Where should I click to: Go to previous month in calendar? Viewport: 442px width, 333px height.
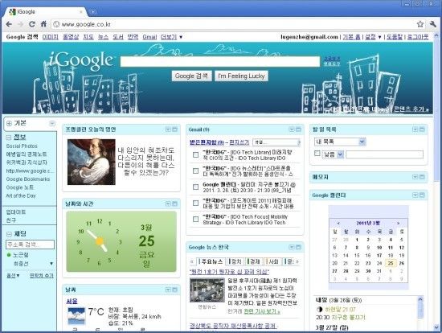click(338, 223)
